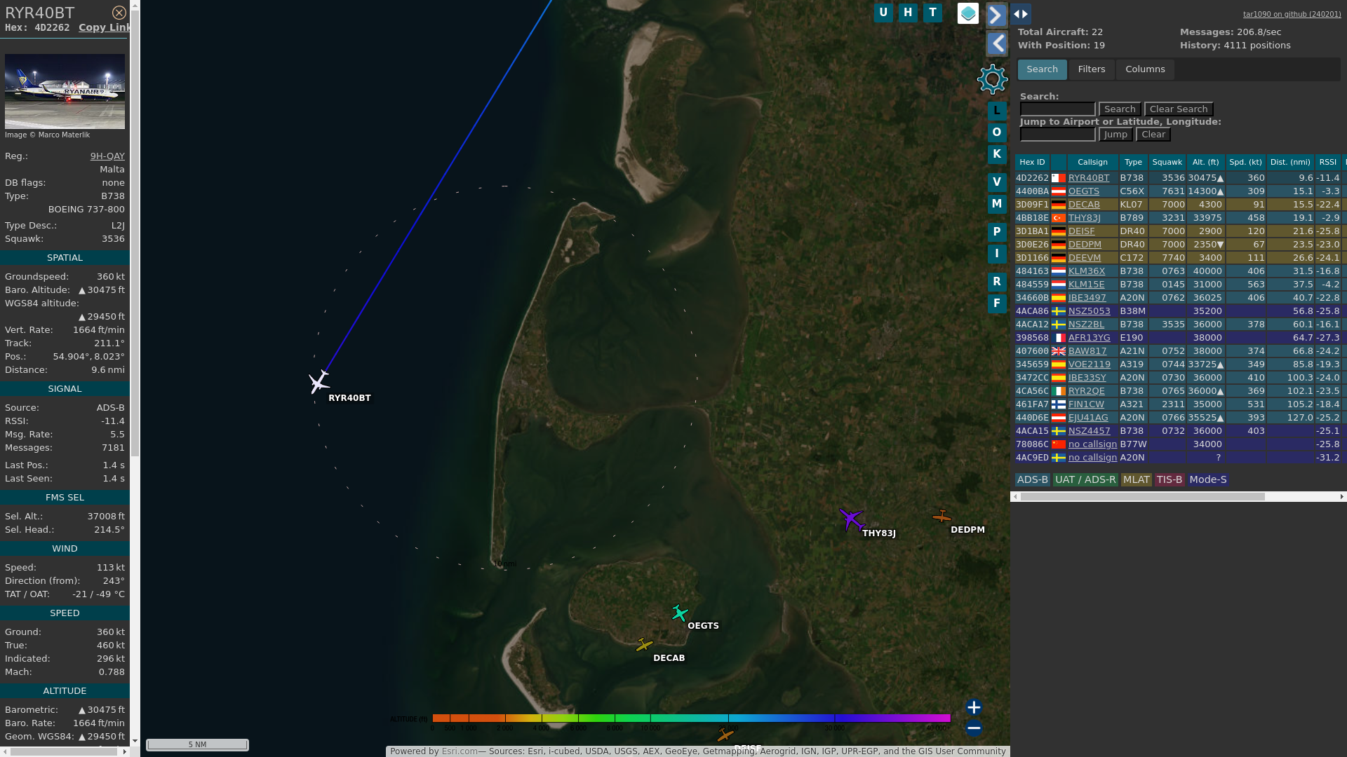Click the UAT / ADS-R legend label
1347x757 pixels.
[x=1085, y=479]
